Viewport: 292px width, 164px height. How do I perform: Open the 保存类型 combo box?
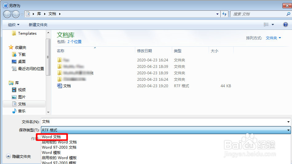[166, 130]
